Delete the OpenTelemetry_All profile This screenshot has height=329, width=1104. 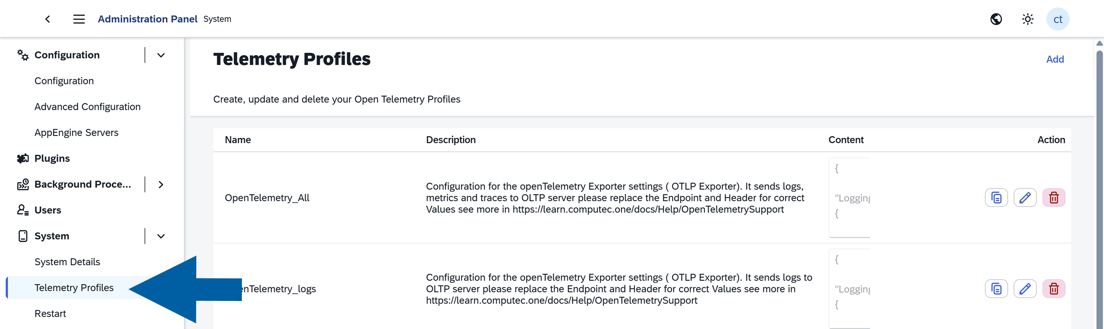pos(1054,198)
